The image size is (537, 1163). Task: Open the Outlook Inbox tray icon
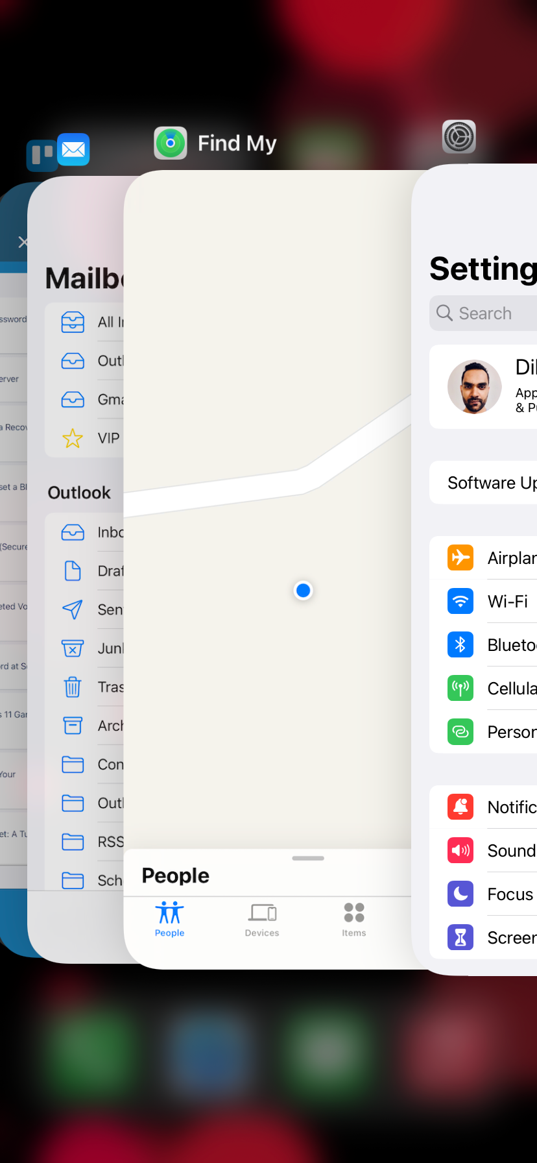[73, 532]
